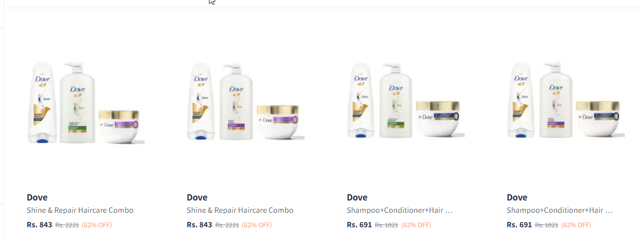The width and height of the screenshot is (642, 238).
Task: Open second Shine & Repair Haircare Combo title
Action: (240, 211)
